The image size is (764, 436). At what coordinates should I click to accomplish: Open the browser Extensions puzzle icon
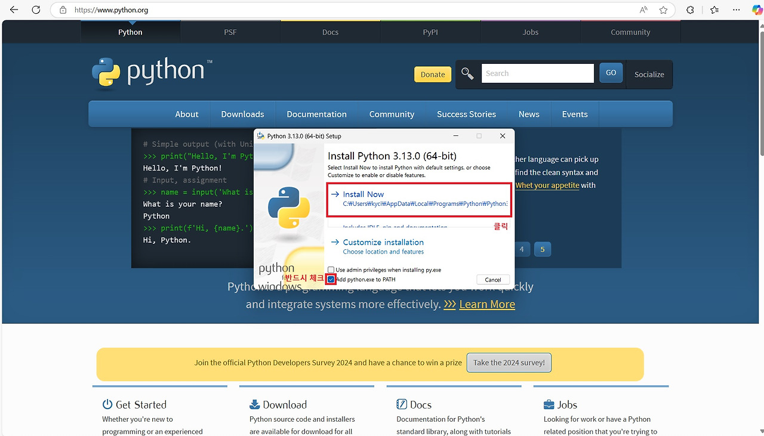691,10
